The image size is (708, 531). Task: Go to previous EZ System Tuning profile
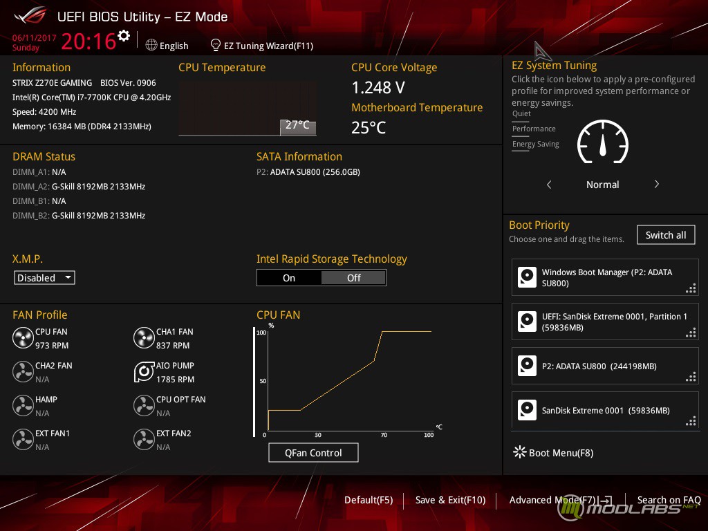coord(549,184)
